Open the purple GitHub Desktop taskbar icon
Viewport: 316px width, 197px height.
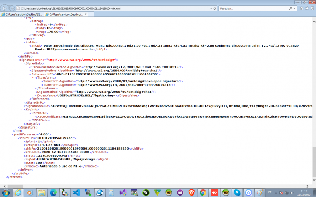point(180,193)
